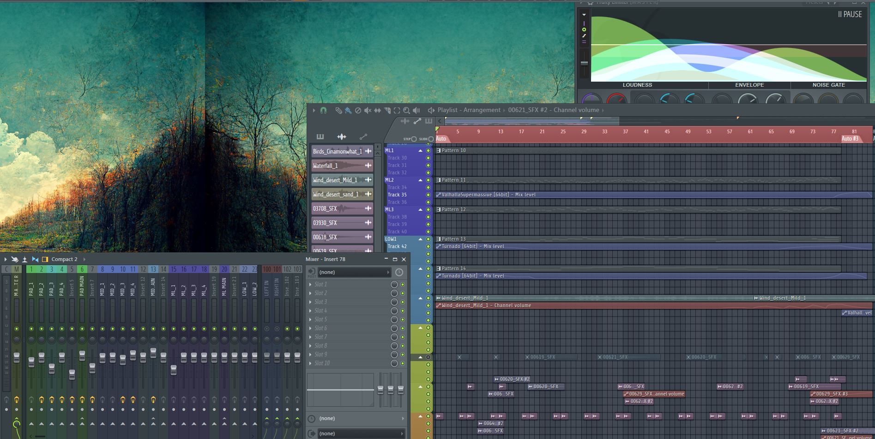This screenshot has width=875, height=439.
Task: Click waveform icon on Birds_Cinamonwhat_1 clip
Action: tap(368, 151)
